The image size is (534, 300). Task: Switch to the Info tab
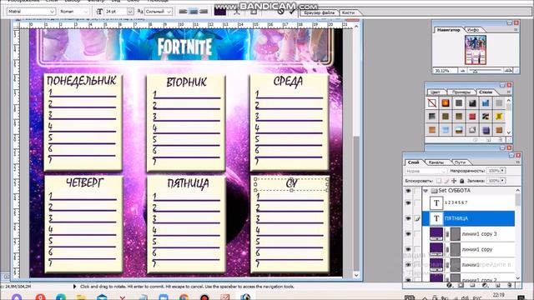point(473,30)
